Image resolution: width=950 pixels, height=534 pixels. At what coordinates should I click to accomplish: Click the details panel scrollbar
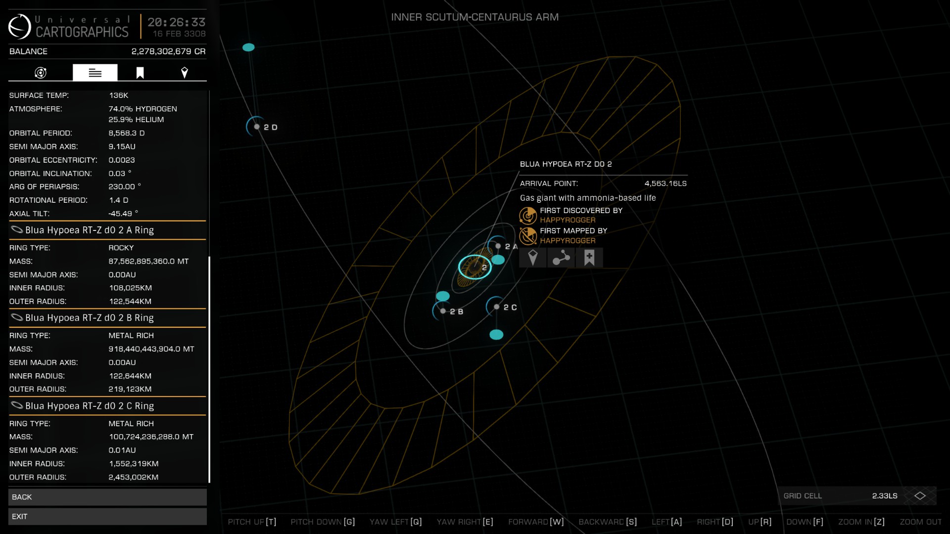coord(209,369)
